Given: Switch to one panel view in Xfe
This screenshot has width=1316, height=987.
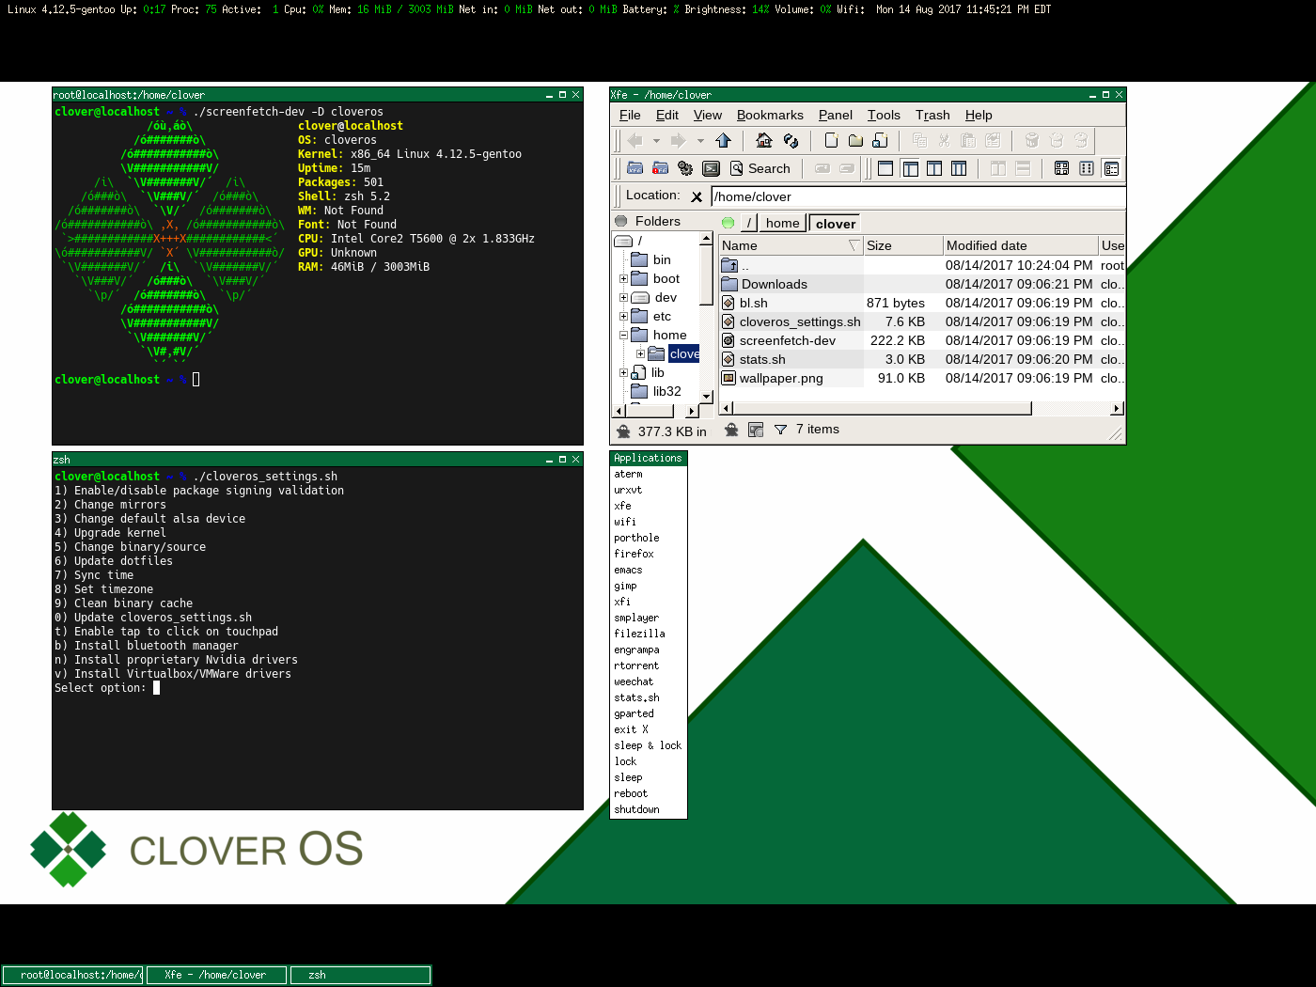Looking at the screenshot, I should click(885, 168).
